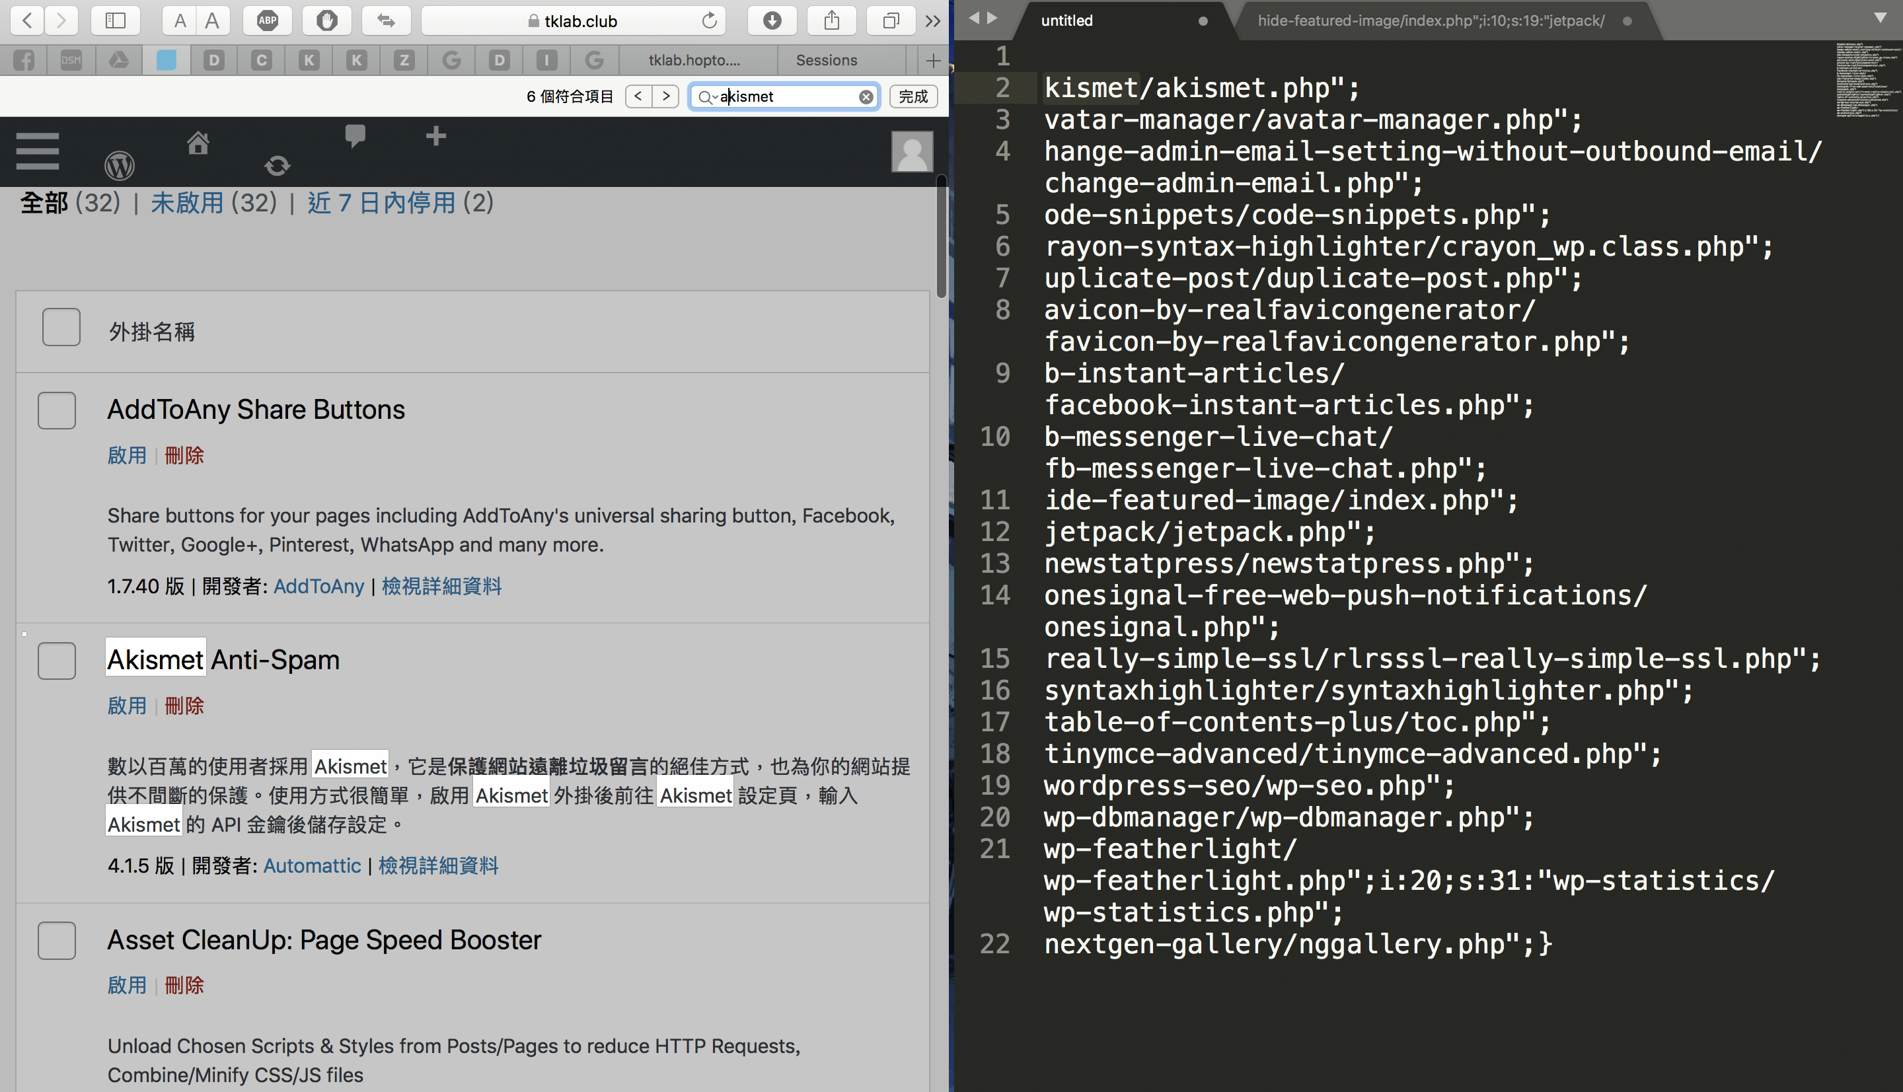Check the AddToAny Share Buttons checkbox
The width and height of the screenshot is (1903, 1092).
pyautogui.click(x=57, y=410)
